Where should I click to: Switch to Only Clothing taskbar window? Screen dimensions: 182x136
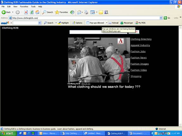[71, 133]
